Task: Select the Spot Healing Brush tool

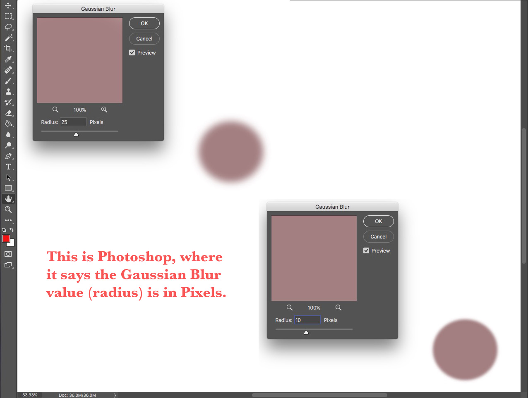Action: 8,70
